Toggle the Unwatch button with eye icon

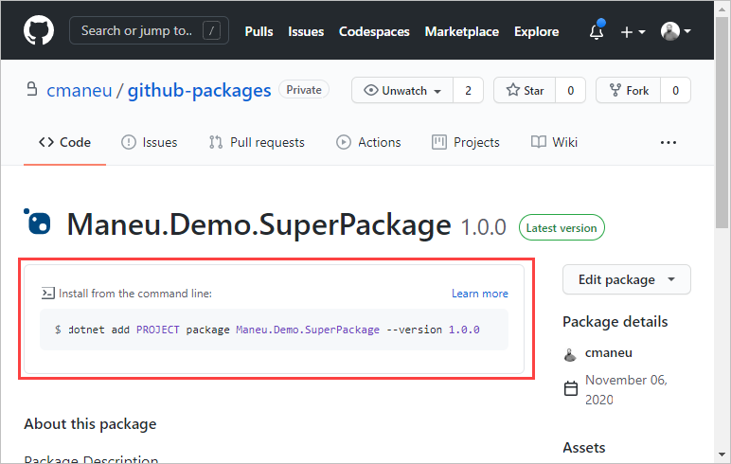[x=402, y=91]
